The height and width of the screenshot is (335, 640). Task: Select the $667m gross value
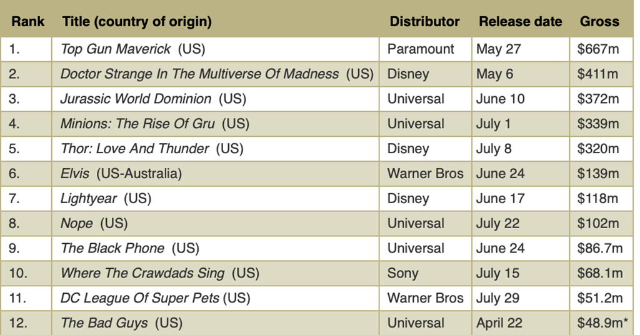(597, 49)
